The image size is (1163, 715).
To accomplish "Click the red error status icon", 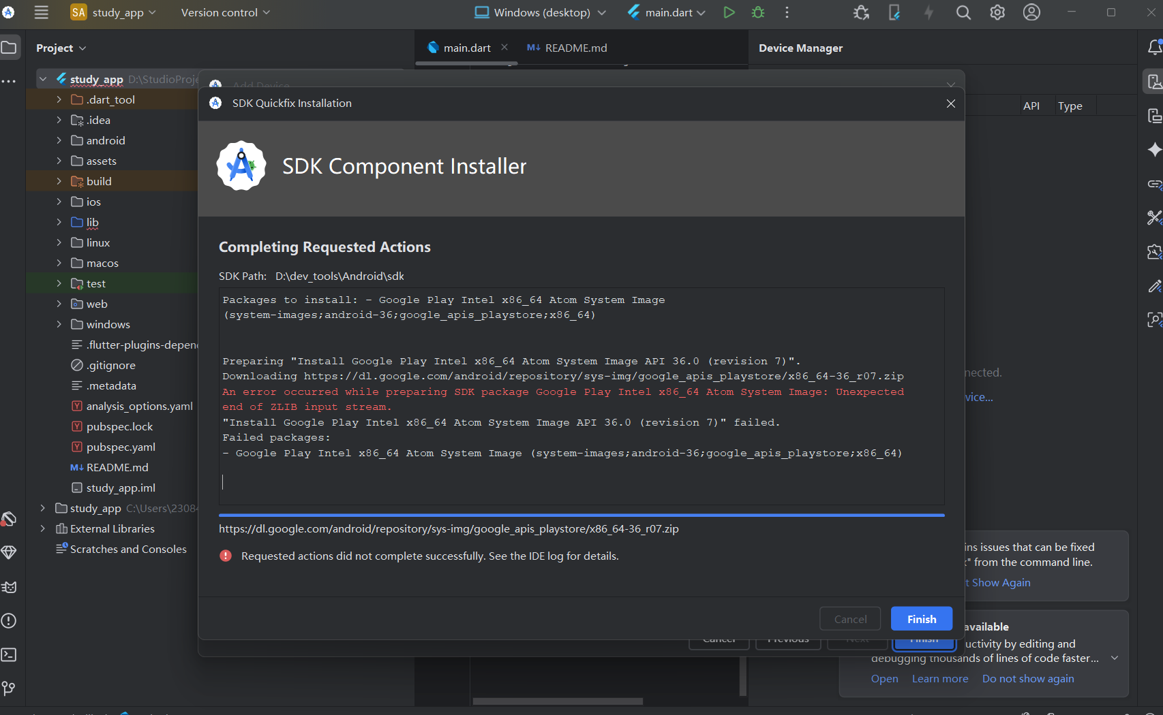I will (x=226, y=556).
